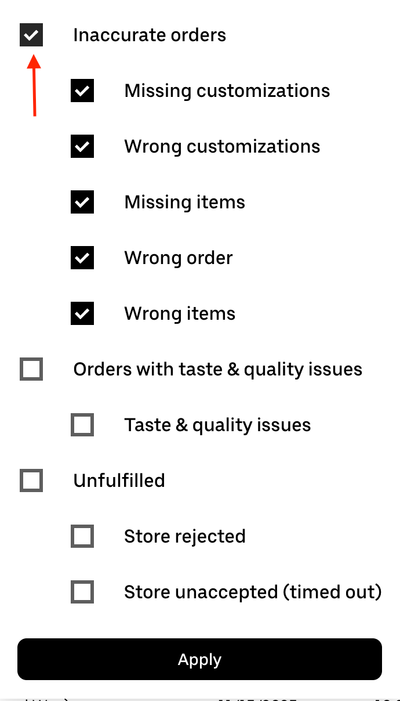Screen dimensions: 400x701
Task: Select the Missing items label text
Action: pyautogui.click(x=184, y=202)
